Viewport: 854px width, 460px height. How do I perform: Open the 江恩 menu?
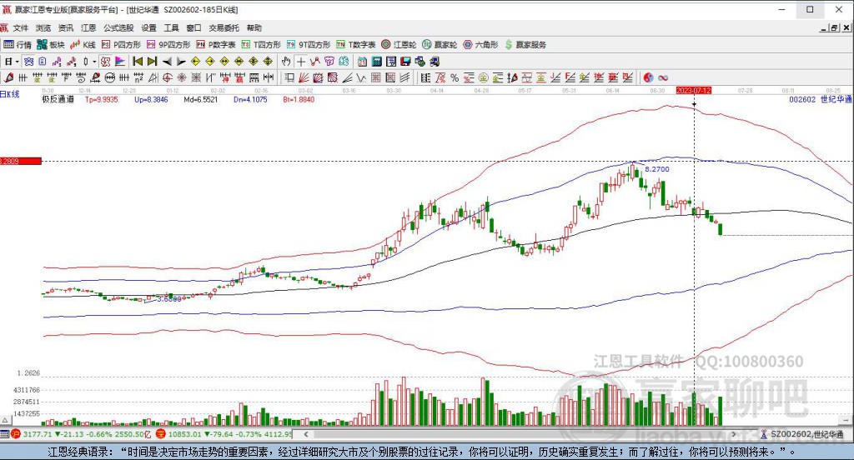88,27
